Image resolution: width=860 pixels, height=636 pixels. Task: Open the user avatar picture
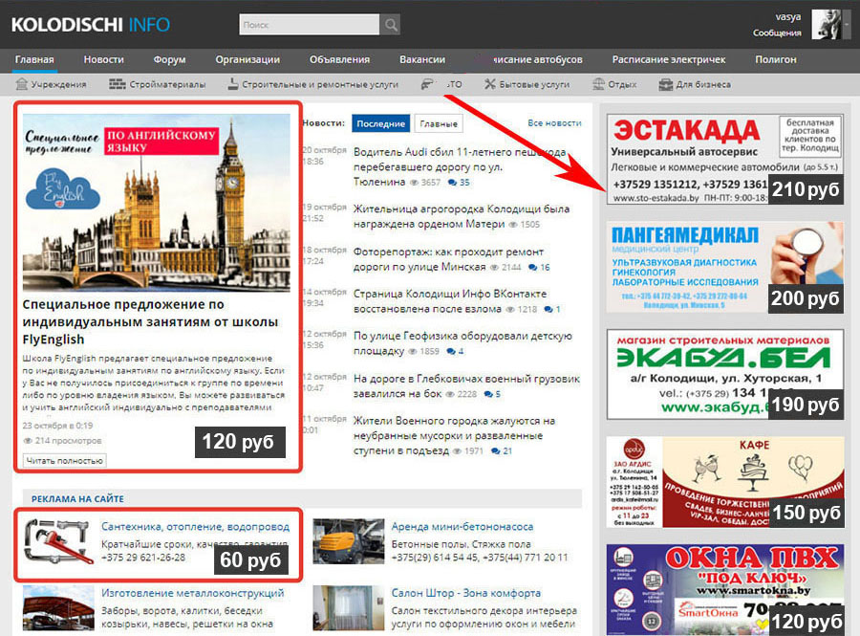click(827, 24)
